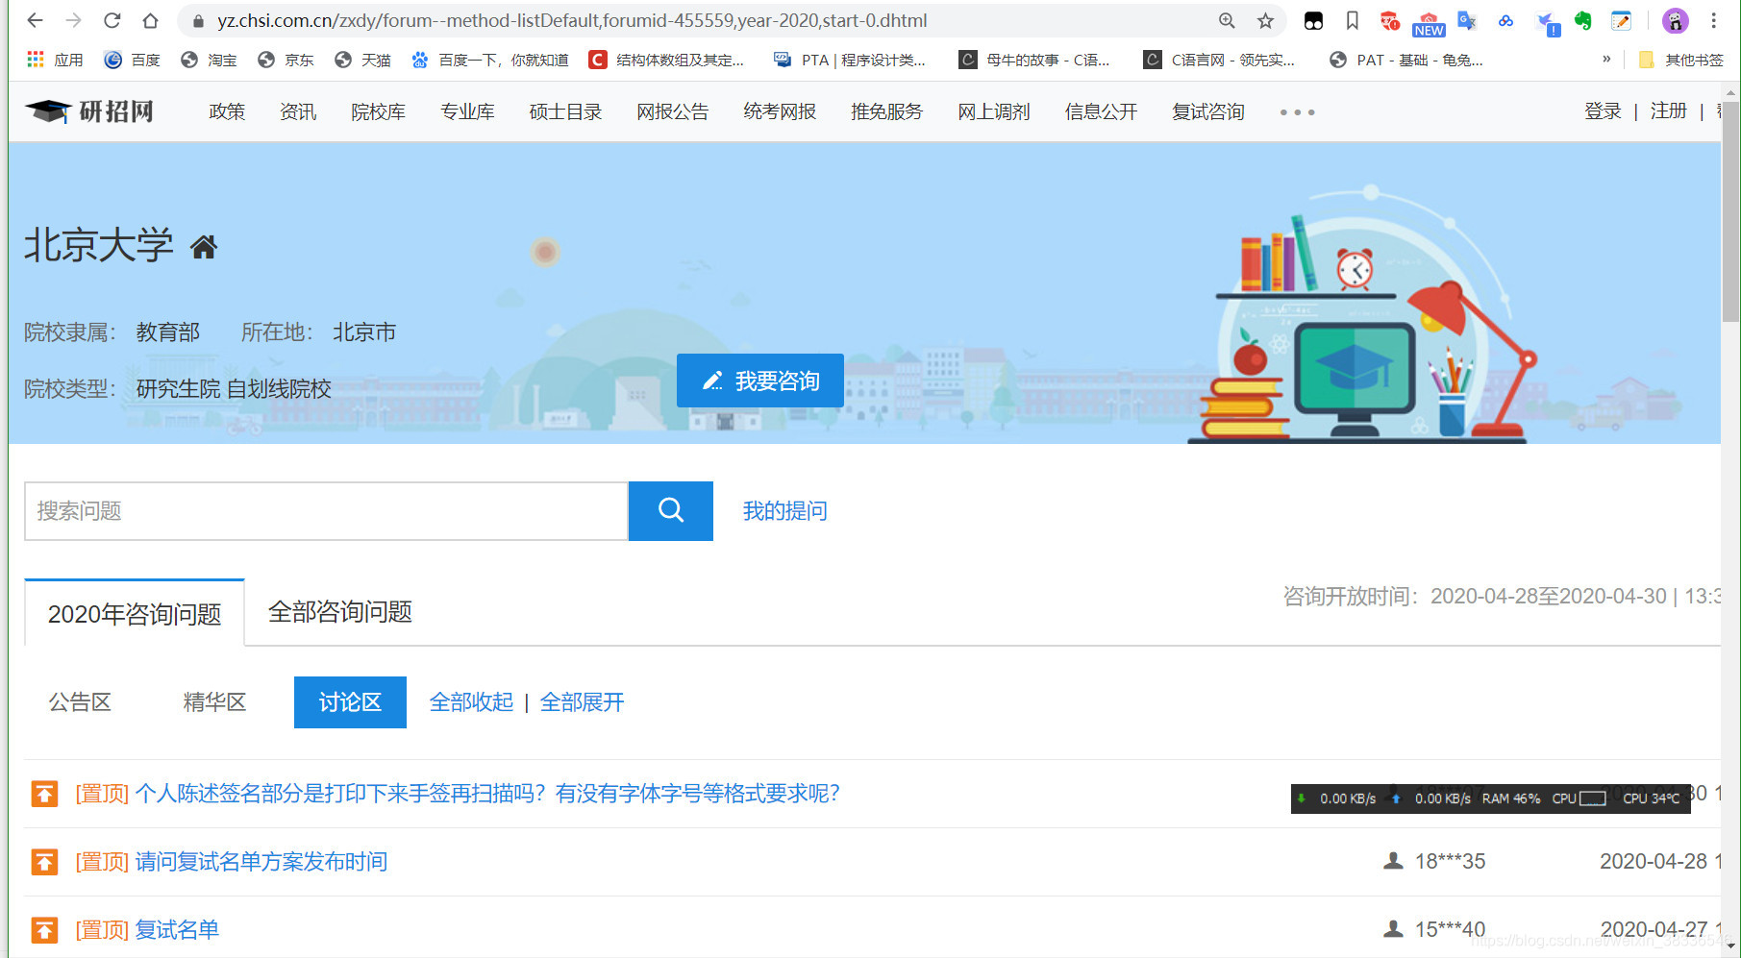Viewport: 1741px width, 958px height.
Task: Click 全部展开 to expand all
Action: click(582, 702)
